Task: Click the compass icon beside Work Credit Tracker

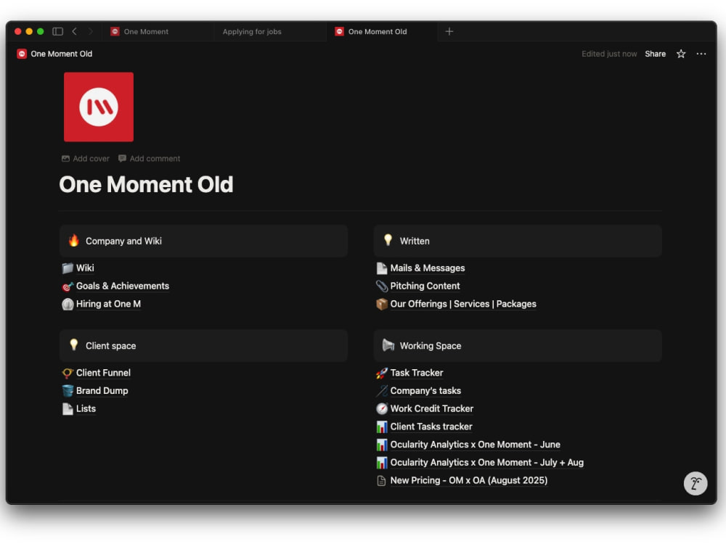Action: point(382,409)
